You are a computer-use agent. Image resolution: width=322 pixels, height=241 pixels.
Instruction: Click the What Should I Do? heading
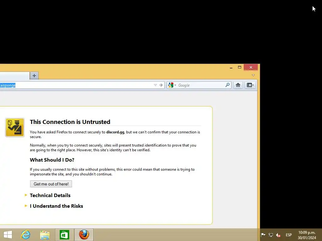pyautogui.click(x=52, y=160)
